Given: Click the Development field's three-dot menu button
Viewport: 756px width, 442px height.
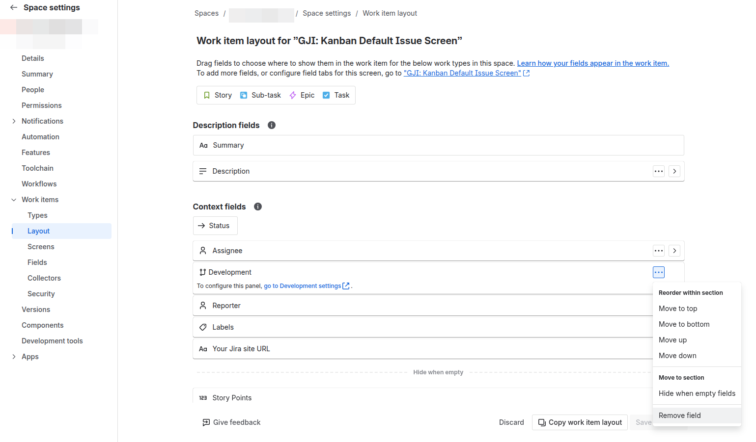Looking at the screenshot, I should (659, 272).
